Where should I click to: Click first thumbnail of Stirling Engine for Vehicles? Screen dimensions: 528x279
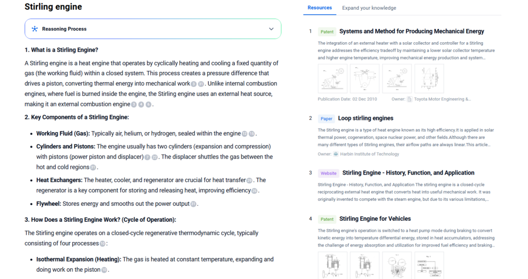click(x=333, y=265)
